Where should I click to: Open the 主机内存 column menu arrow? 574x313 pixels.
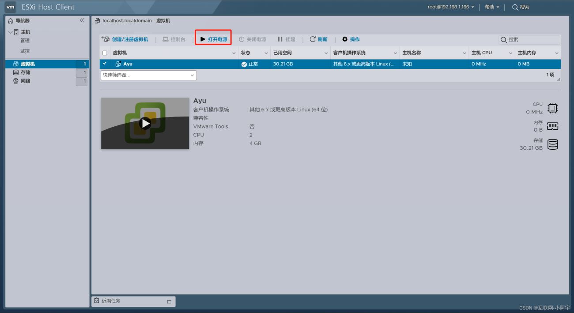click(556, 53)
